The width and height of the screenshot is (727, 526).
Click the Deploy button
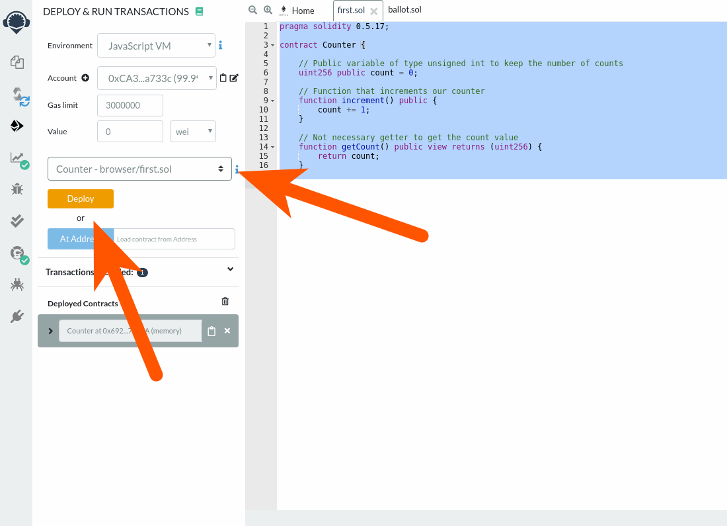pos(80,198)
